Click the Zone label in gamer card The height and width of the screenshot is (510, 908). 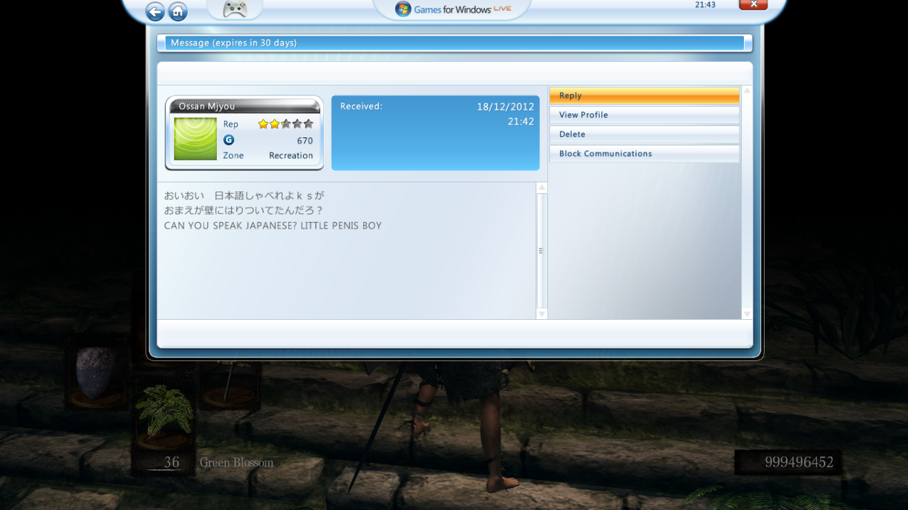(x=233, y=155)
